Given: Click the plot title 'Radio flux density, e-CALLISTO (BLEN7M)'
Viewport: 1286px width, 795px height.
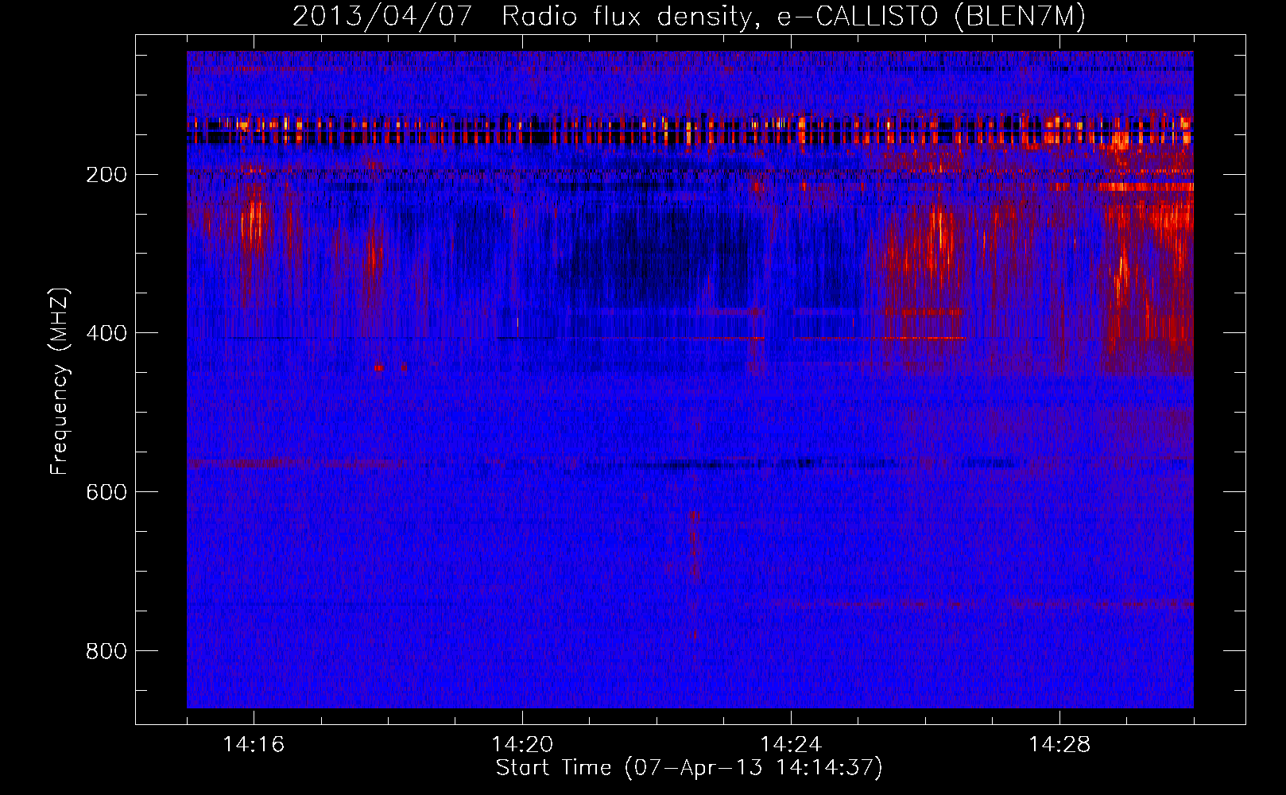Looking at the screenshot, I should tap(793, 17).
